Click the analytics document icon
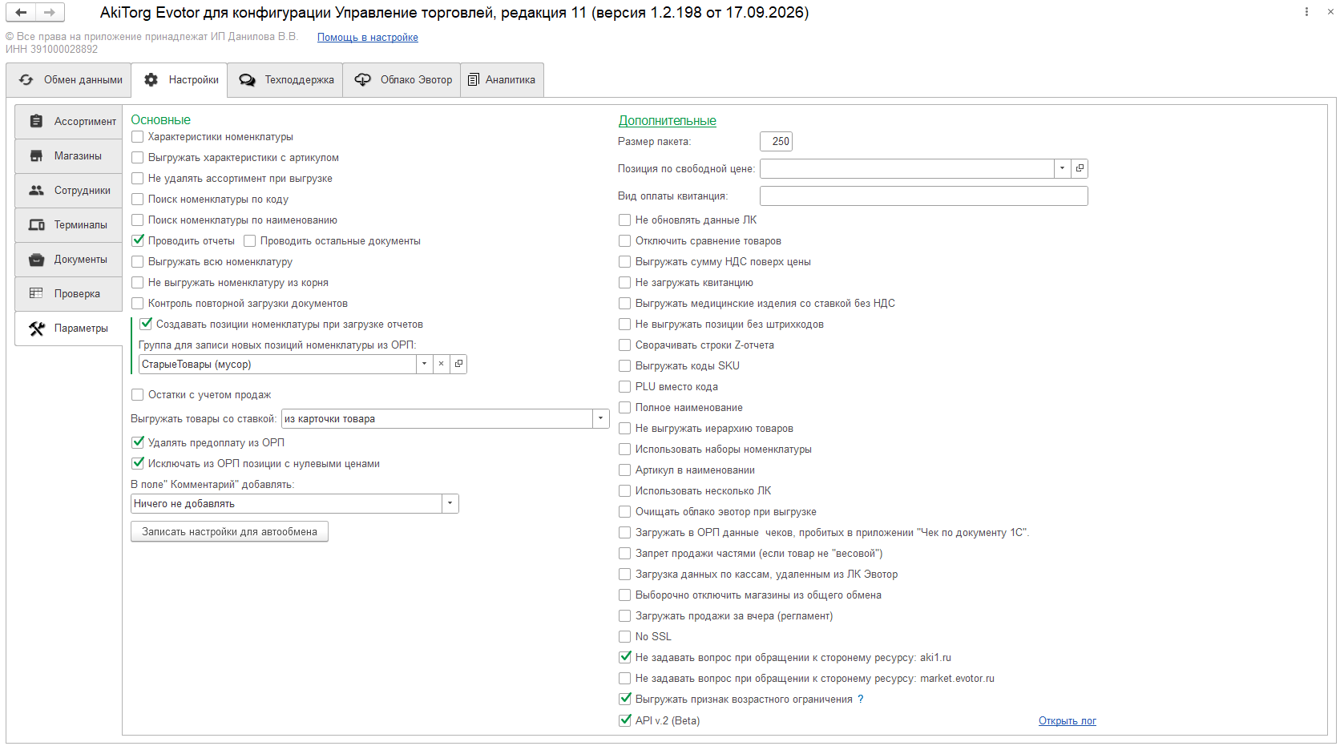The width and height of the screenshot is (1340, 746). 474,80
